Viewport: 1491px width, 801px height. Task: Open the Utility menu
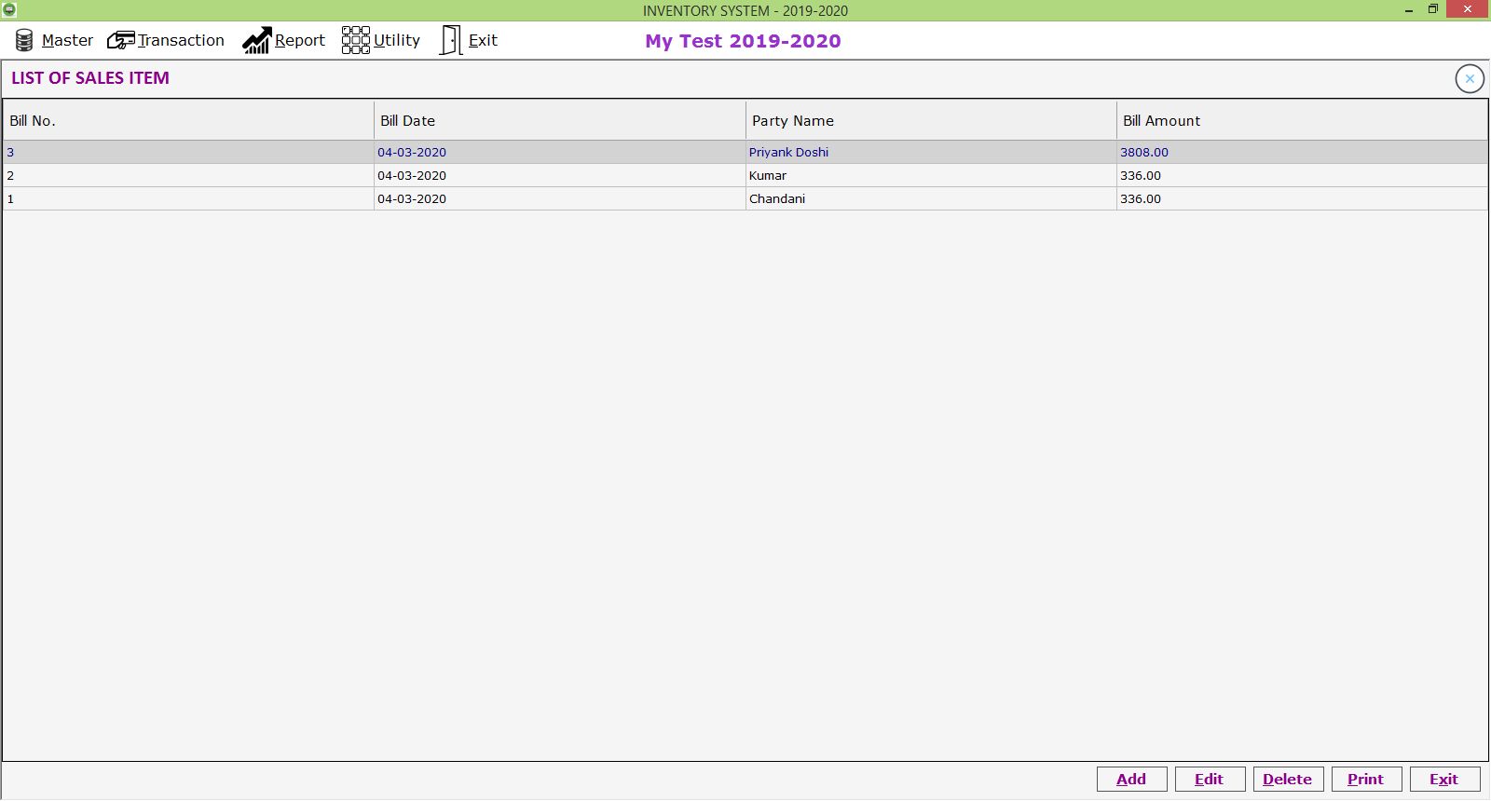pyautogui.click(x=397, y=40)
